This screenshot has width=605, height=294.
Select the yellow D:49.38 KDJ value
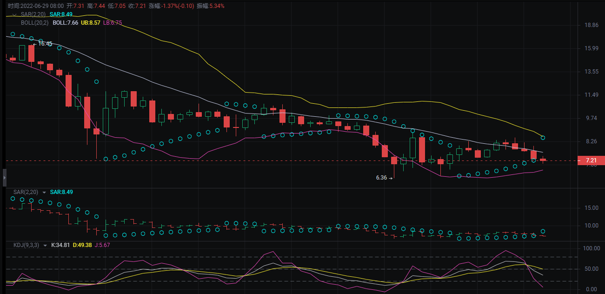tap(81, 245)
